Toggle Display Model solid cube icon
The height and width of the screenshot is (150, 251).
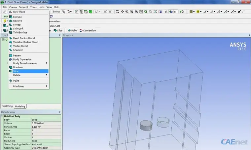(x=171, y=12)
